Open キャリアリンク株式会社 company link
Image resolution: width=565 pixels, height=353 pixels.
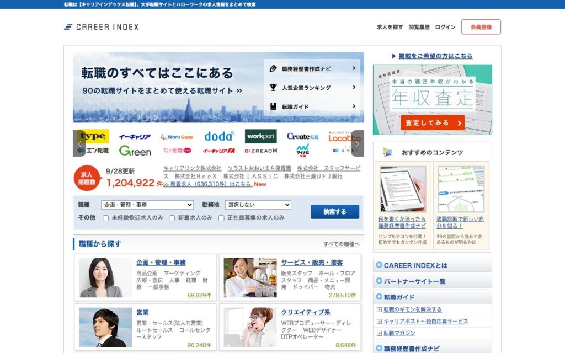point(193,168)
